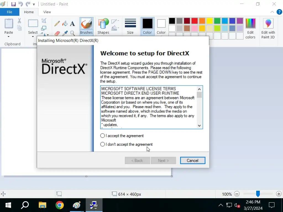Open the Shapes gallery in Paint

[103, 26]
